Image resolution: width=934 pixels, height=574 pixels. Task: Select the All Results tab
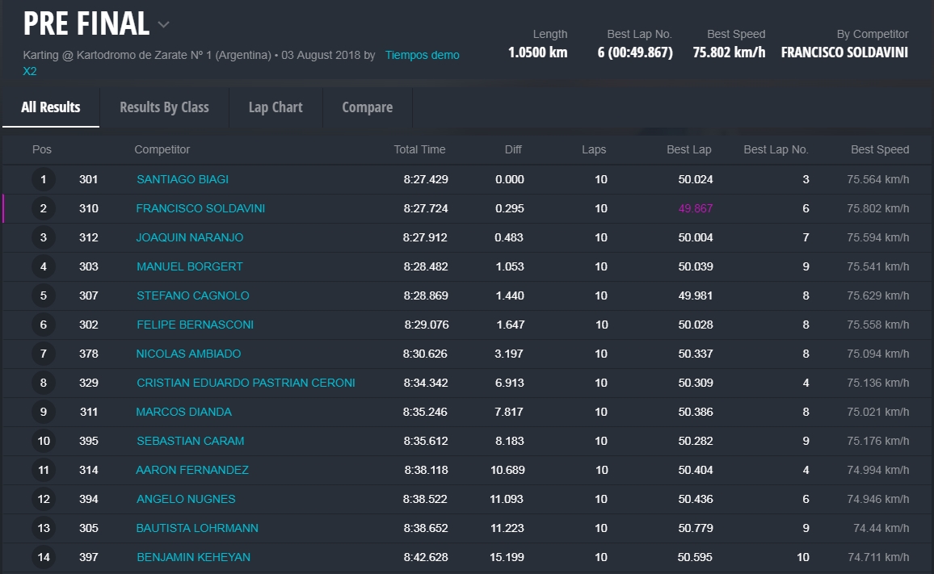51,107
